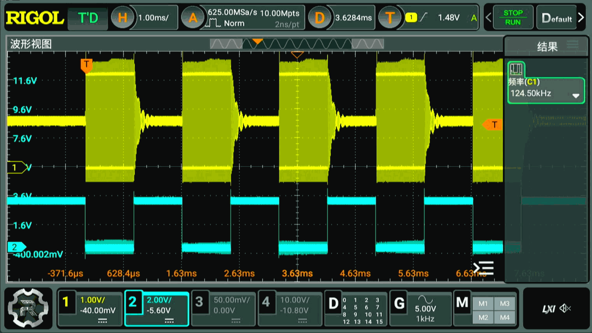
Task: Open the A acquisition settings icon
Action: 193,18
